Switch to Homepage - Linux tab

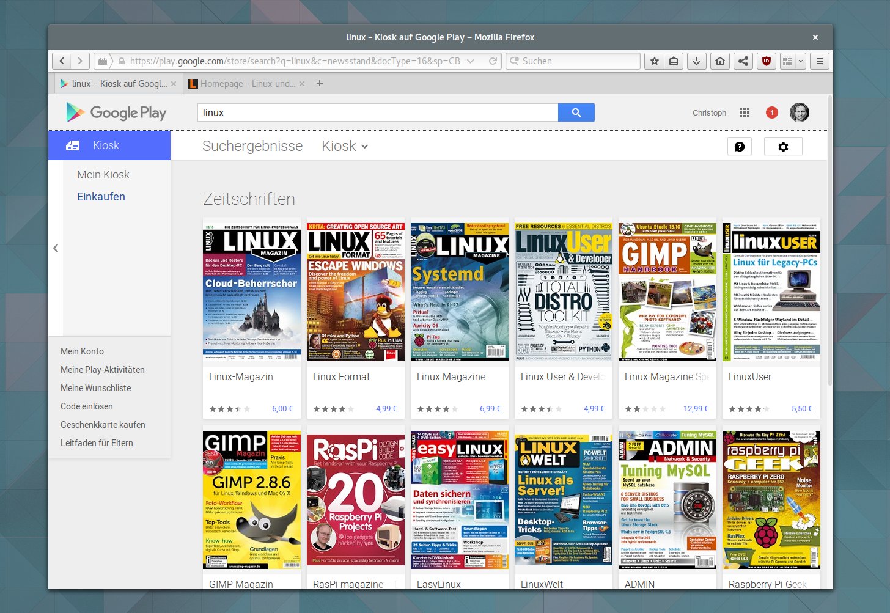246,84
